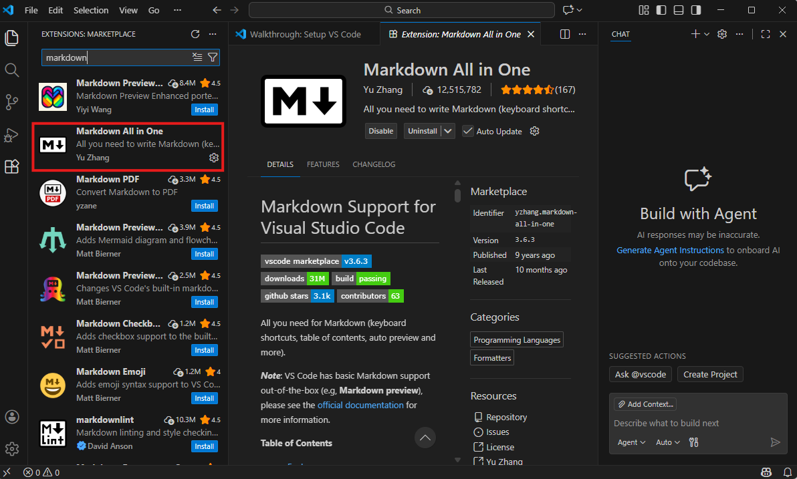Click the Ask @vscode suggested action
Image resolution: width=797 pixels, height=479 pixels.
coord(641,374)
